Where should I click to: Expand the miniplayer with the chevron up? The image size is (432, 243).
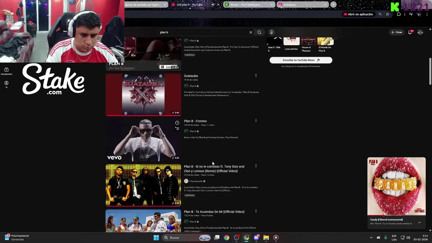[420, 222]
